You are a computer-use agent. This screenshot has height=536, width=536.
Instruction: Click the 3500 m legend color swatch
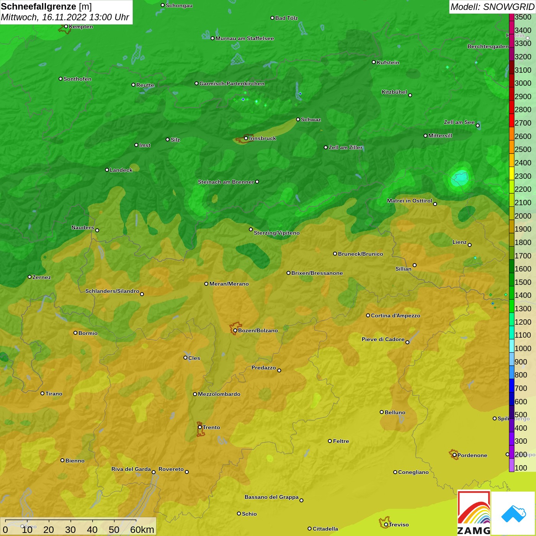coord(511,17)
